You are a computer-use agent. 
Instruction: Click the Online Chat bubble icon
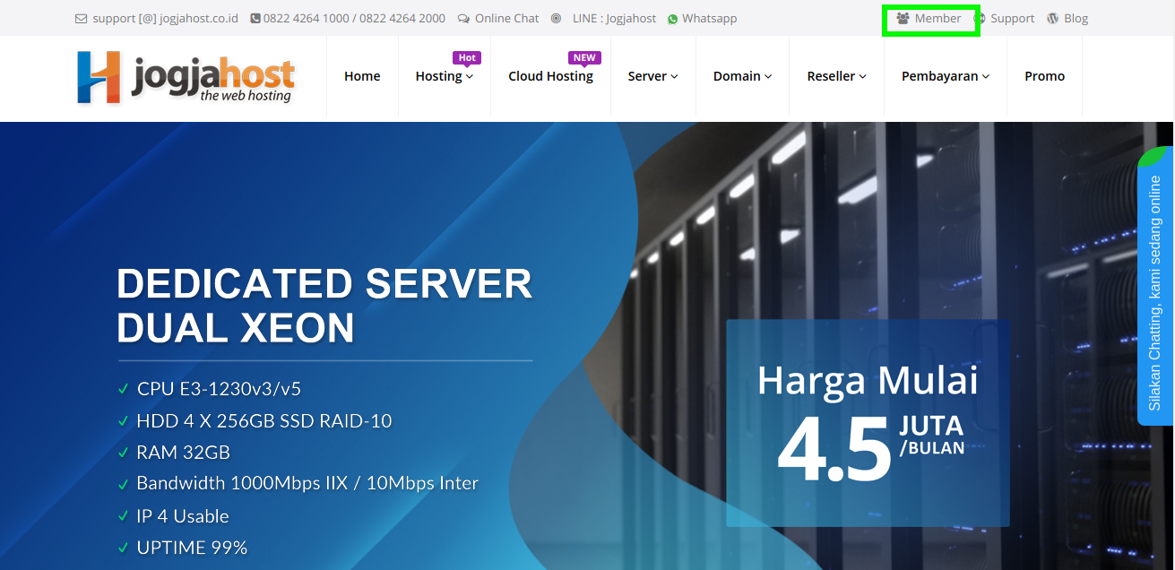pyautogui.click(x=463, y=19)
